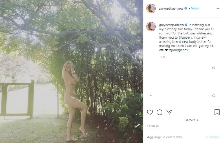221x143 pixels.
Task: Follow the account using Segui
Action: coord(195,8)
